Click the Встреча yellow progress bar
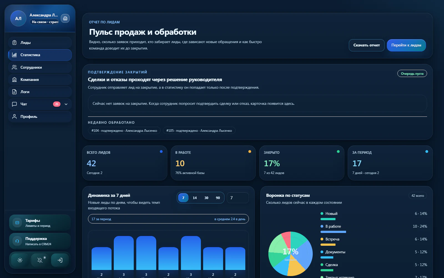 tap(328, 245)
